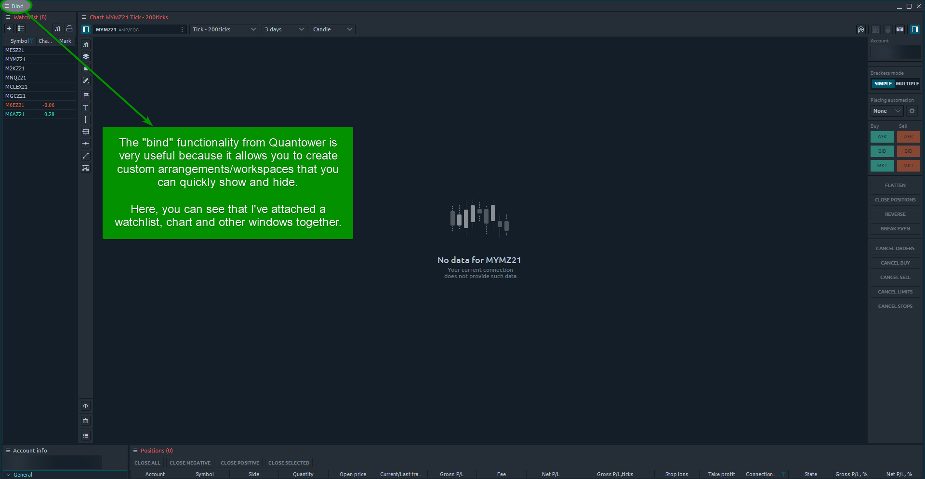
Task: Toggle keyboard trading icon in chart toolbar
Action: click(876, 29)
